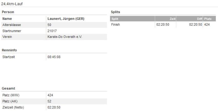
Task: Click the start time value 08:45:08
Action: point(54,57)
